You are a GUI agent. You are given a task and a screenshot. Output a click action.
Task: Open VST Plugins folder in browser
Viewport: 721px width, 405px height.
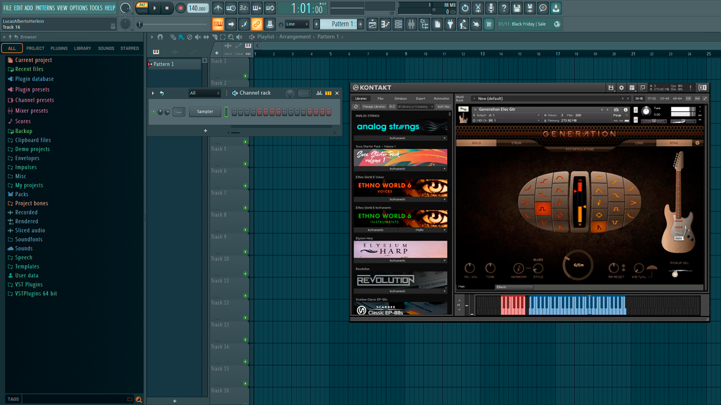(29, 284)
